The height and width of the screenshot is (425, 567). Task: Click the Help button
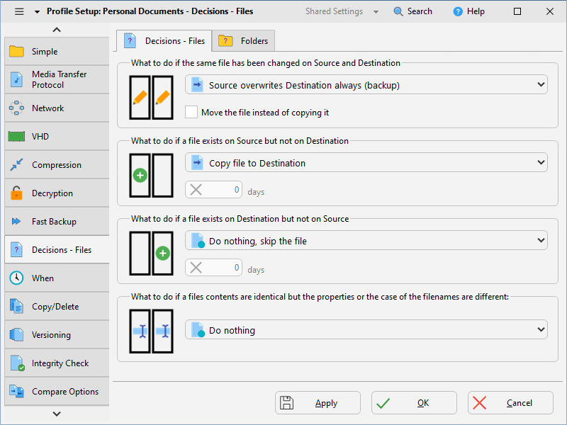point(468,11)
